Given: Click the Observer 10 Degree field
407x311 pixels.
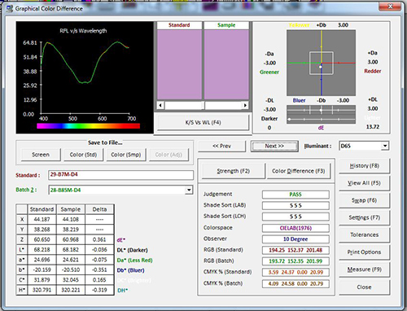Looking at the screenshot, I should [x=295, y=239].
